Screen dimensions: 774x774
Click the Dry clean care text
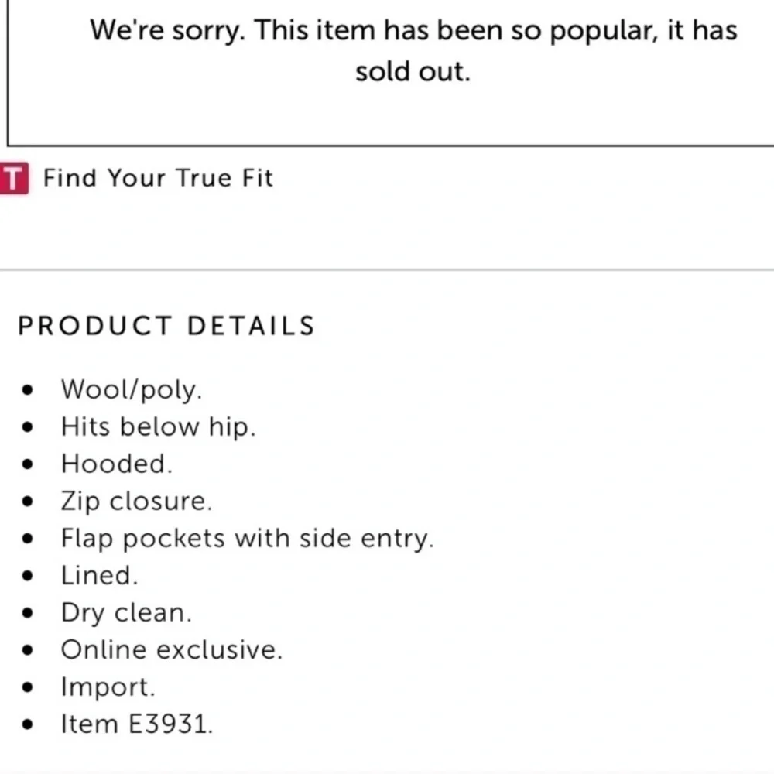[x=126, y=613]
